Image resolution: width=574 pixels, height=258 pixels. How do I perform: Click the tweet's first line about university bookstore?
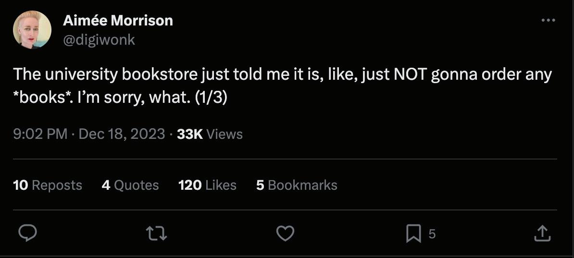[282, 75]
